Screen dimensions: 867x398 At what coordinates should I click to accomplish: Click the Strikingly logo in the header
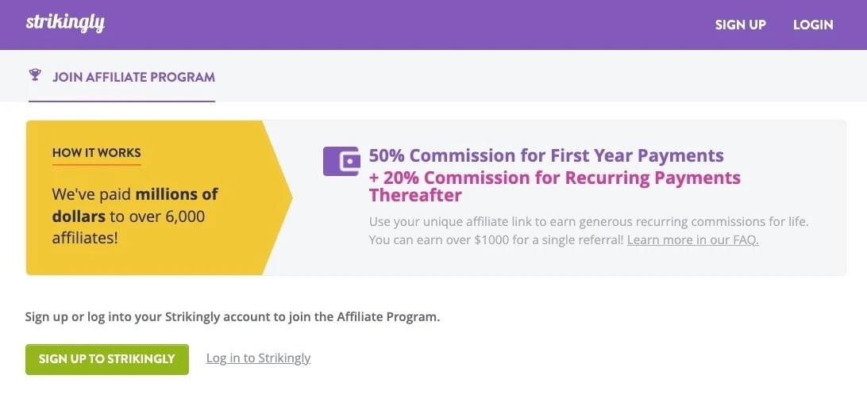pyautogui.click(x=65, y=23)
